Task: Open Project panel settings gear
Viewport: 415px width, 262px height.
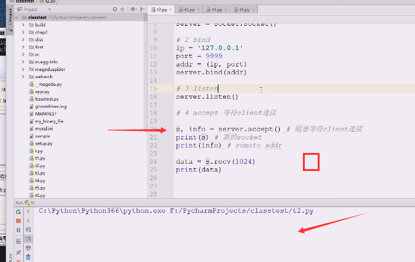Action: (x=133, y=9)
